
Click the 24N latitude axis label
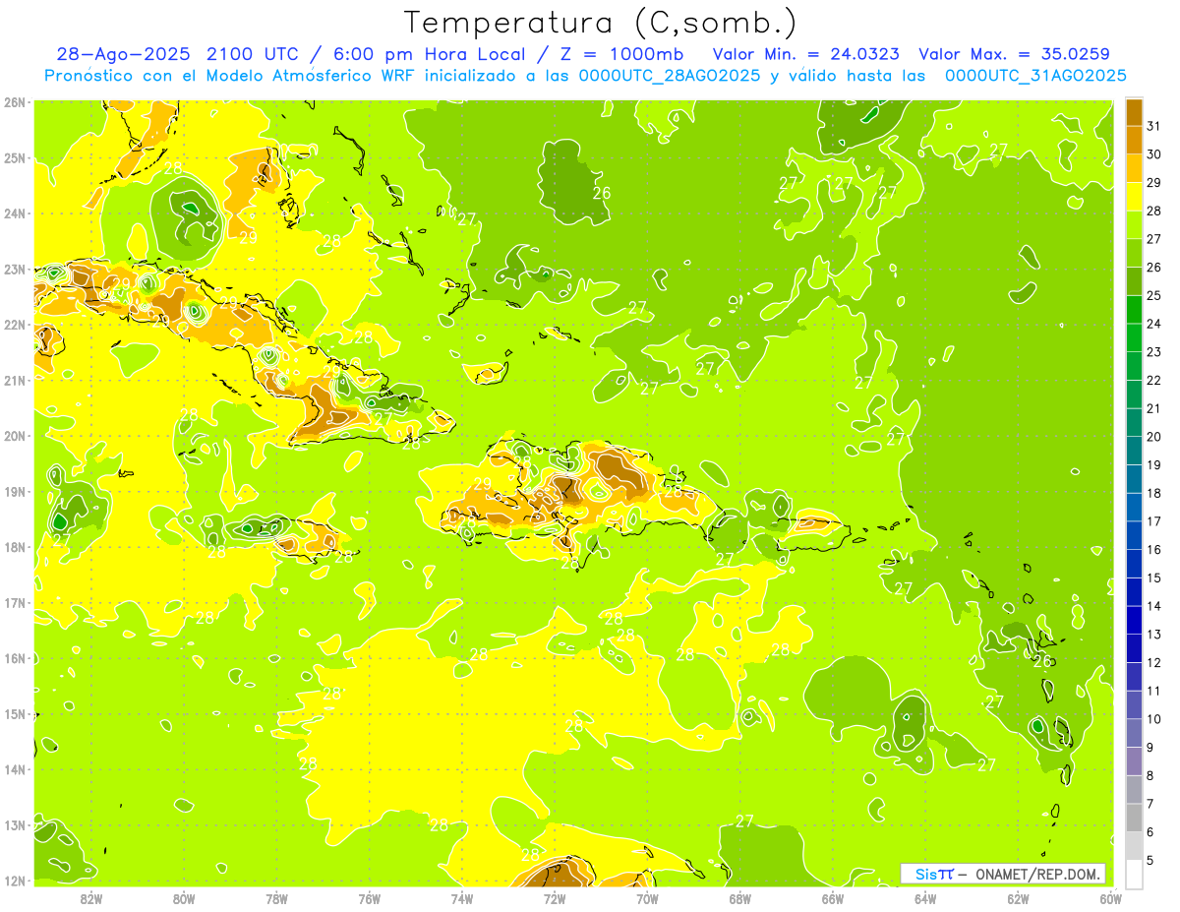(x=15, y=213)
